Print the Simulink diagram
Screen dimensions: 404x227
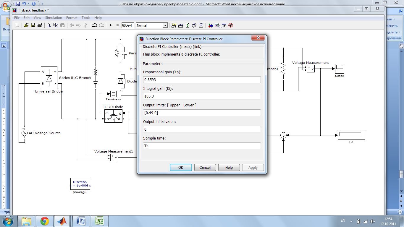pyautogui.click(x=40, y=25)
